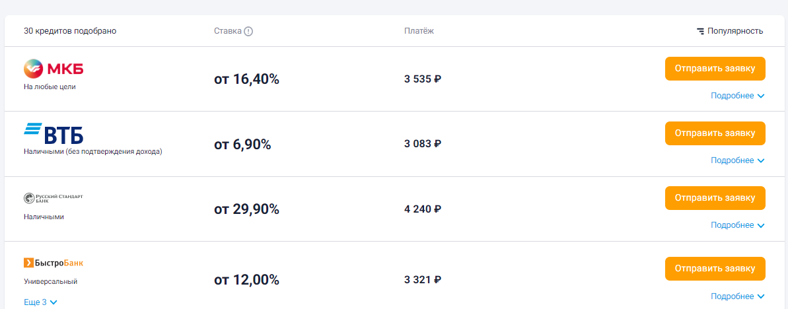Click the БыстроБанк logo

click(54, 262)
